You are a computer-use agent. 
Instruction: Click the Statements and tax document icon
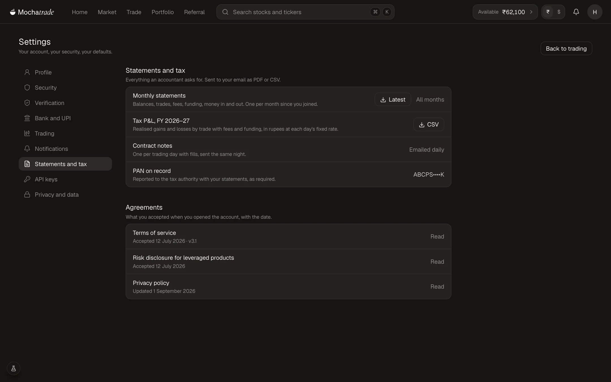coord(27,164)
